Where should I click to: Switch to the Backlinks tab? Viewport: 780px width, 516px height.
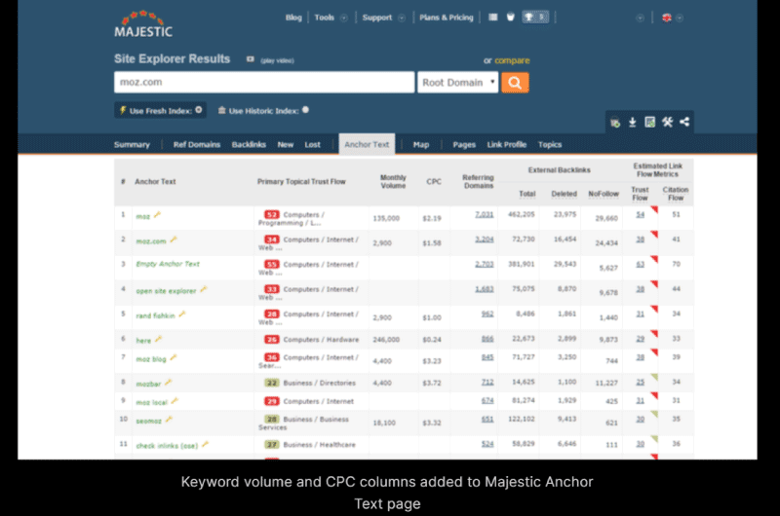(249, 144)
